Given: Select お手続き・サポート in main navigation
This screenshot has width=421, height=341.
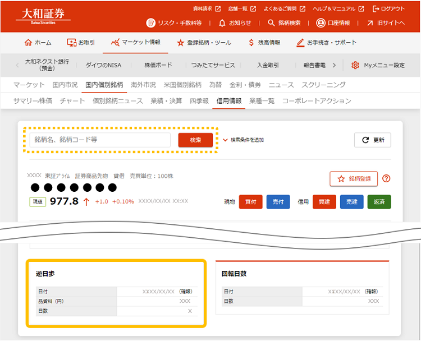Looking at the screenshot, I should coord(326,43).
